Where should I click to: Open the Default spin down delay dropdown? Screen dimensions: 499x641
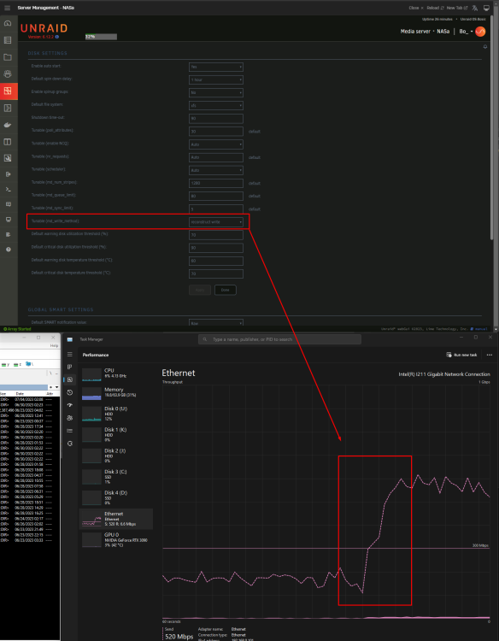(x=216, y=79)
